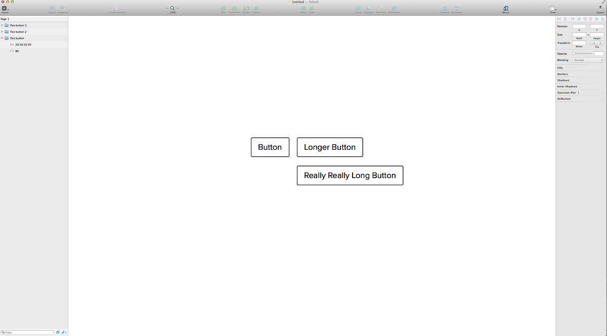The image size is (607, 336).
Task: Click the Mask toolbar icon
Action: tap(303, 9)
